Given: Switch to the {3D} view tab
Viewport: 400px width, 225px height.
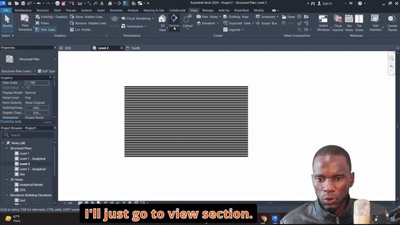Looking at the screenshot, I should (x=67, y=48).
